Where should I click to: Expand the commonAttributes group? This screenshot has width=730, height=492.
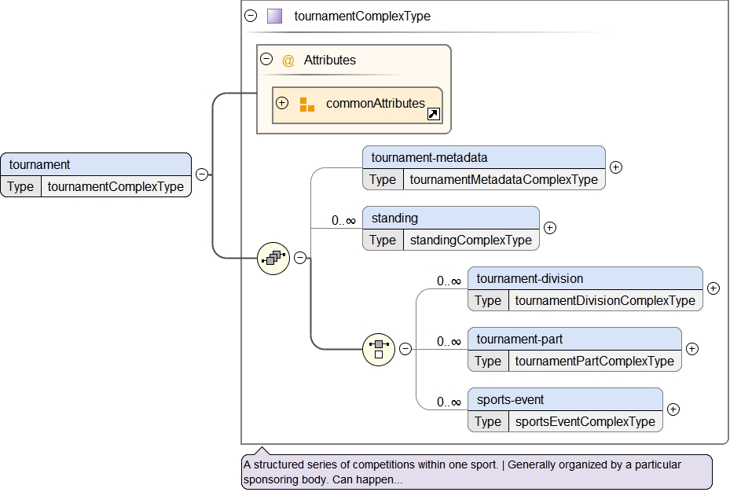tap(282, 103)
